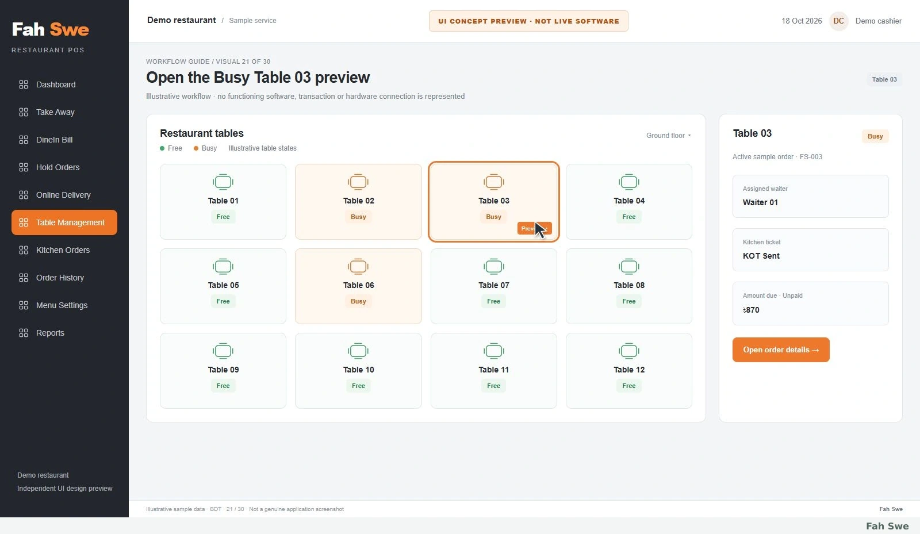Click the KOT Sent status text
The image size is (920, 534).
pyautogui.click(x=761, y=256)
